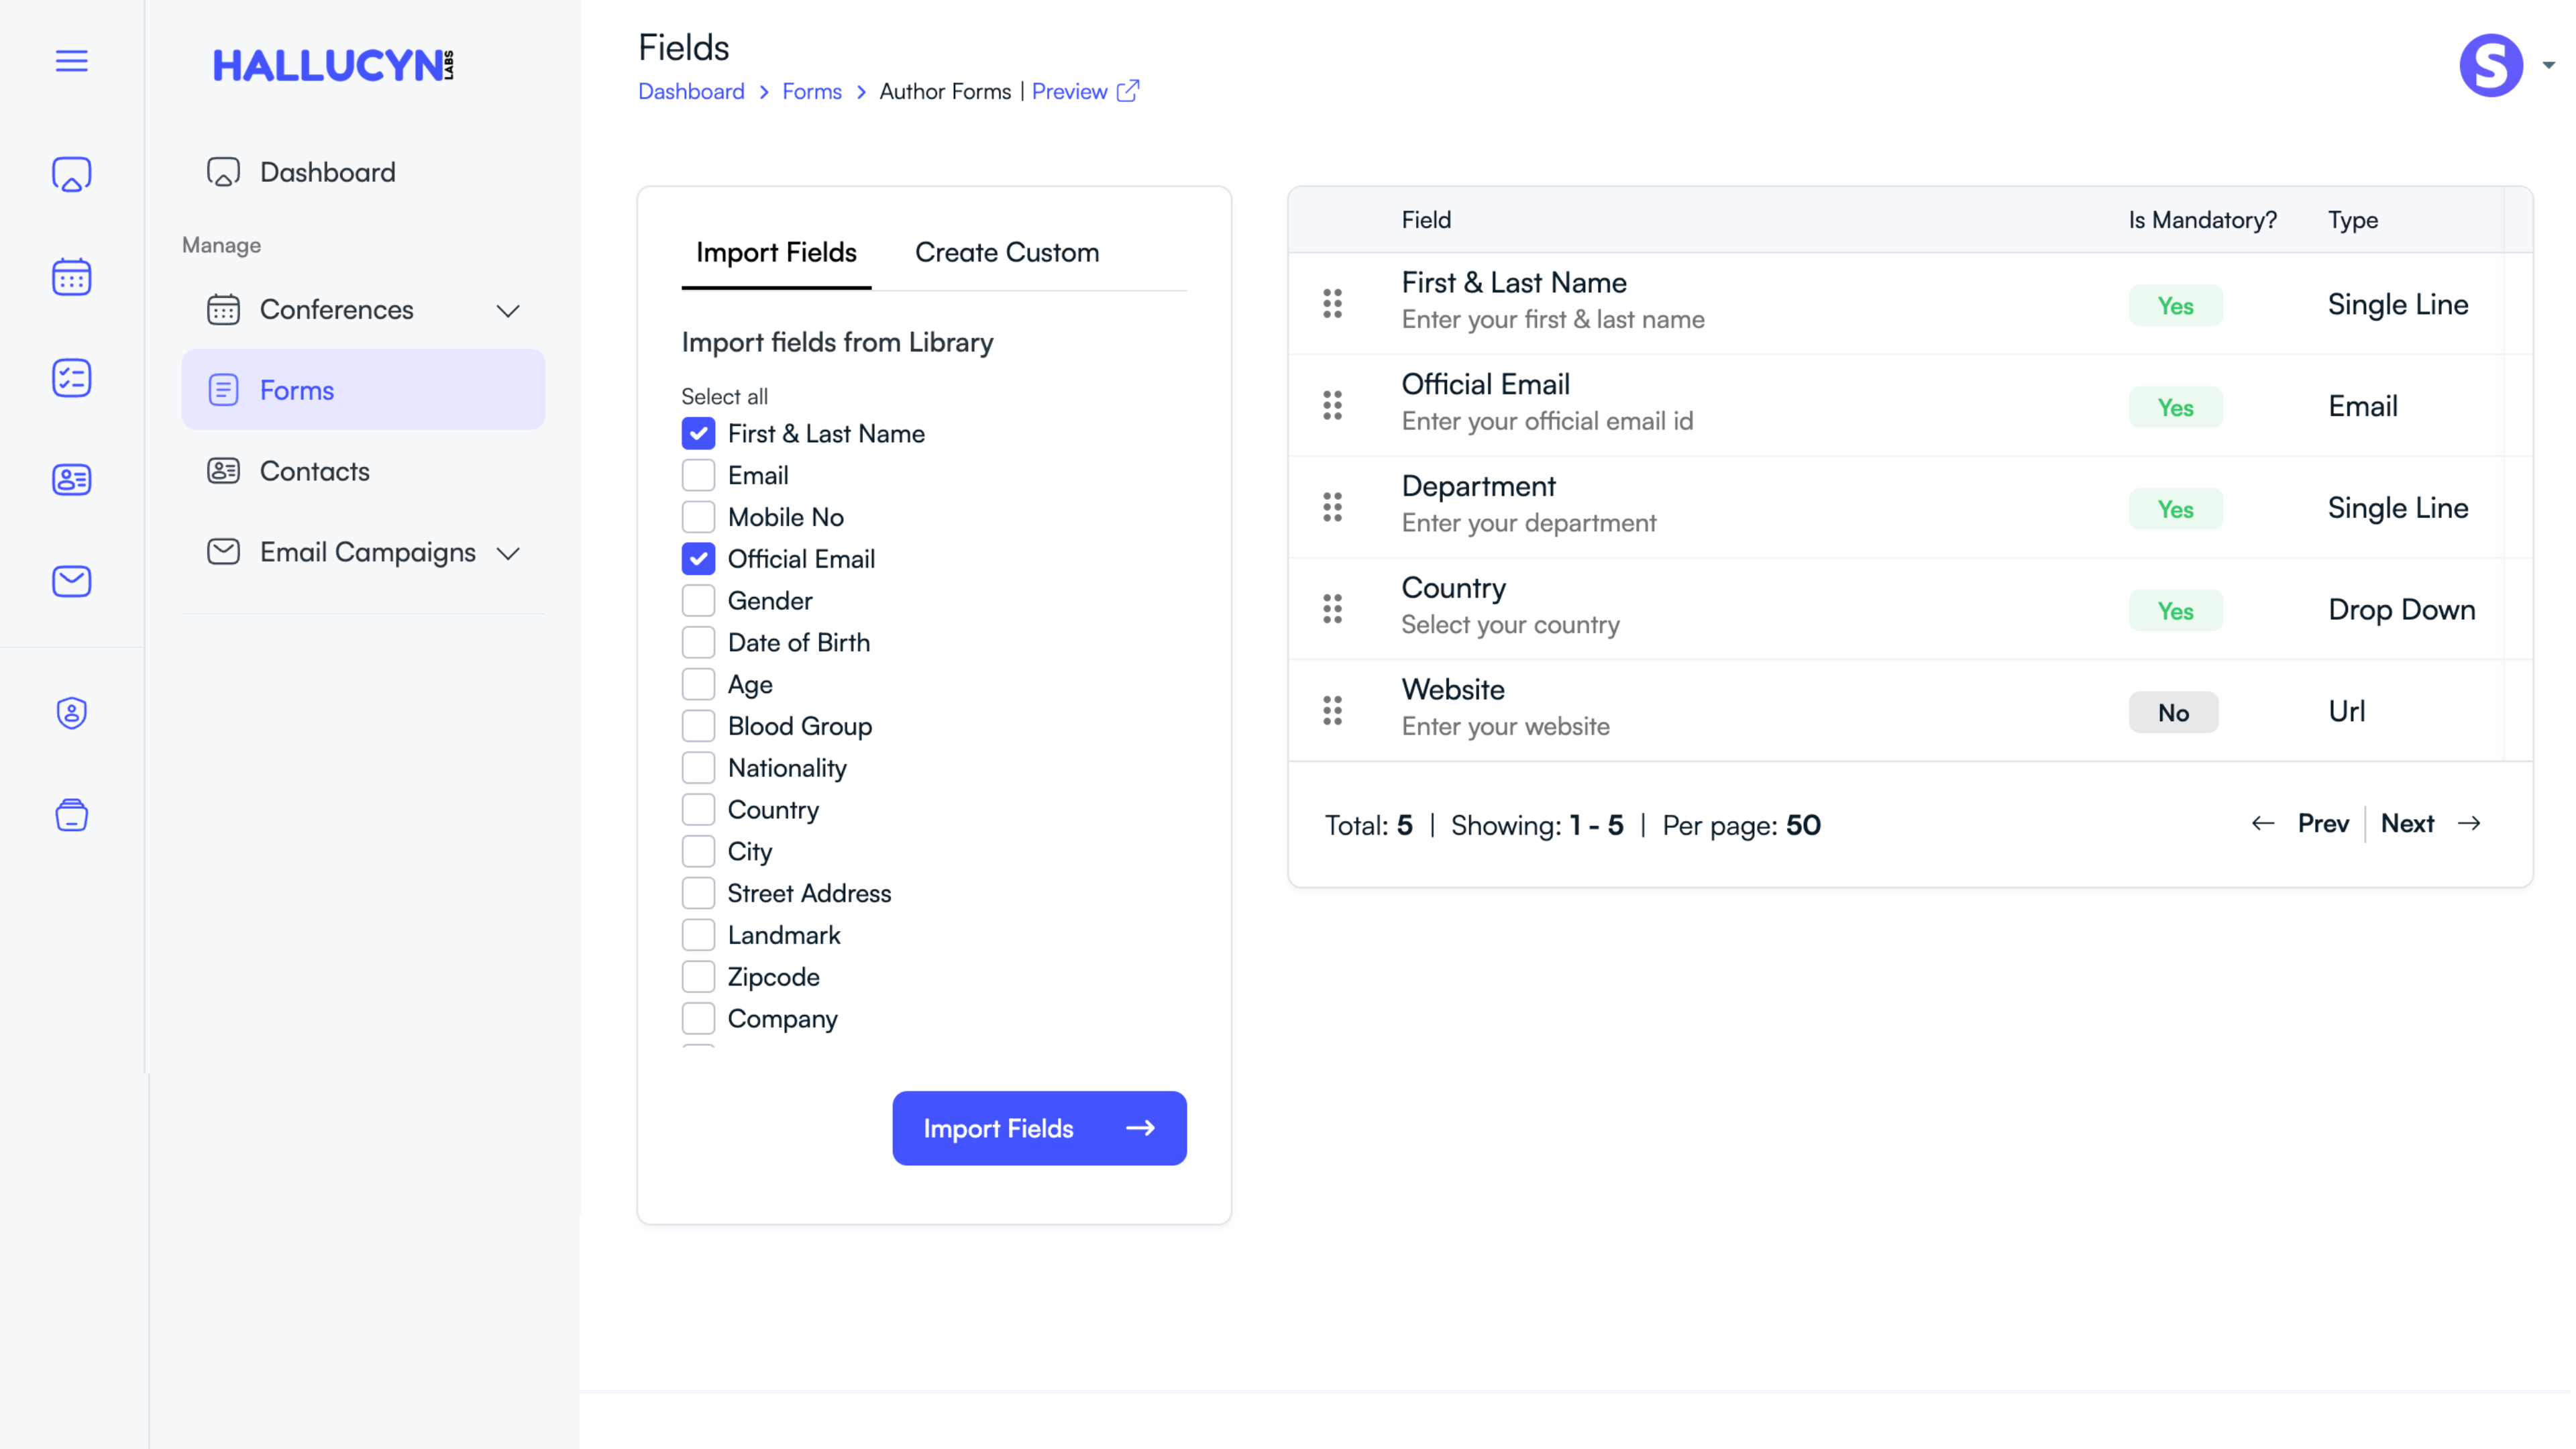Click the archive box icon at sidebar bottom
This screenshot has height=1449, width=2576.
pos(71,815)
